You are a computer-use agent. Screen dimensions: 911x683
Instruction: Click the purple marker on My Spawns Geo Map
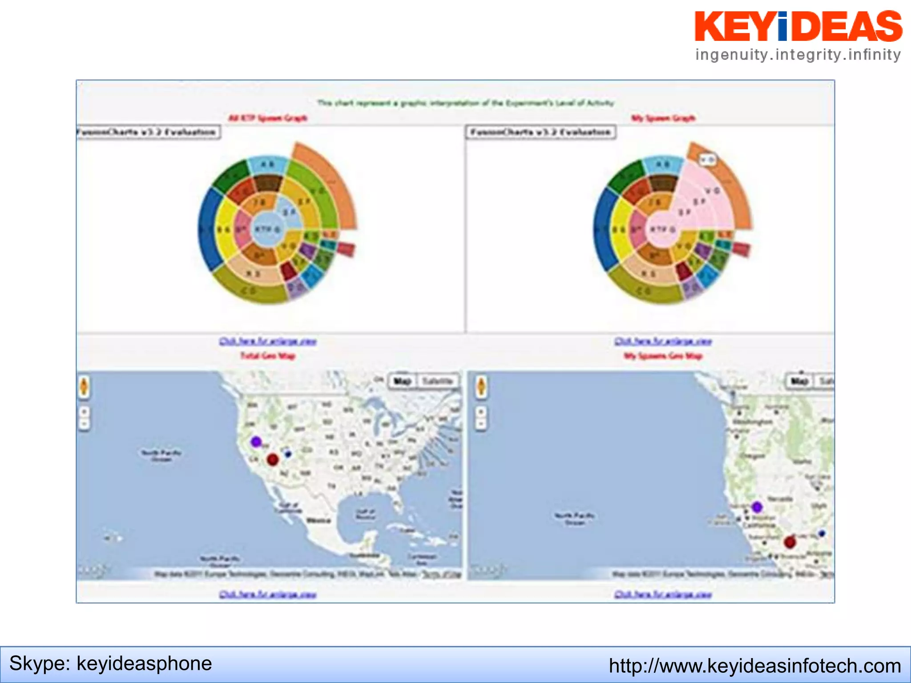pyautogui.click(x=757, y=507)
